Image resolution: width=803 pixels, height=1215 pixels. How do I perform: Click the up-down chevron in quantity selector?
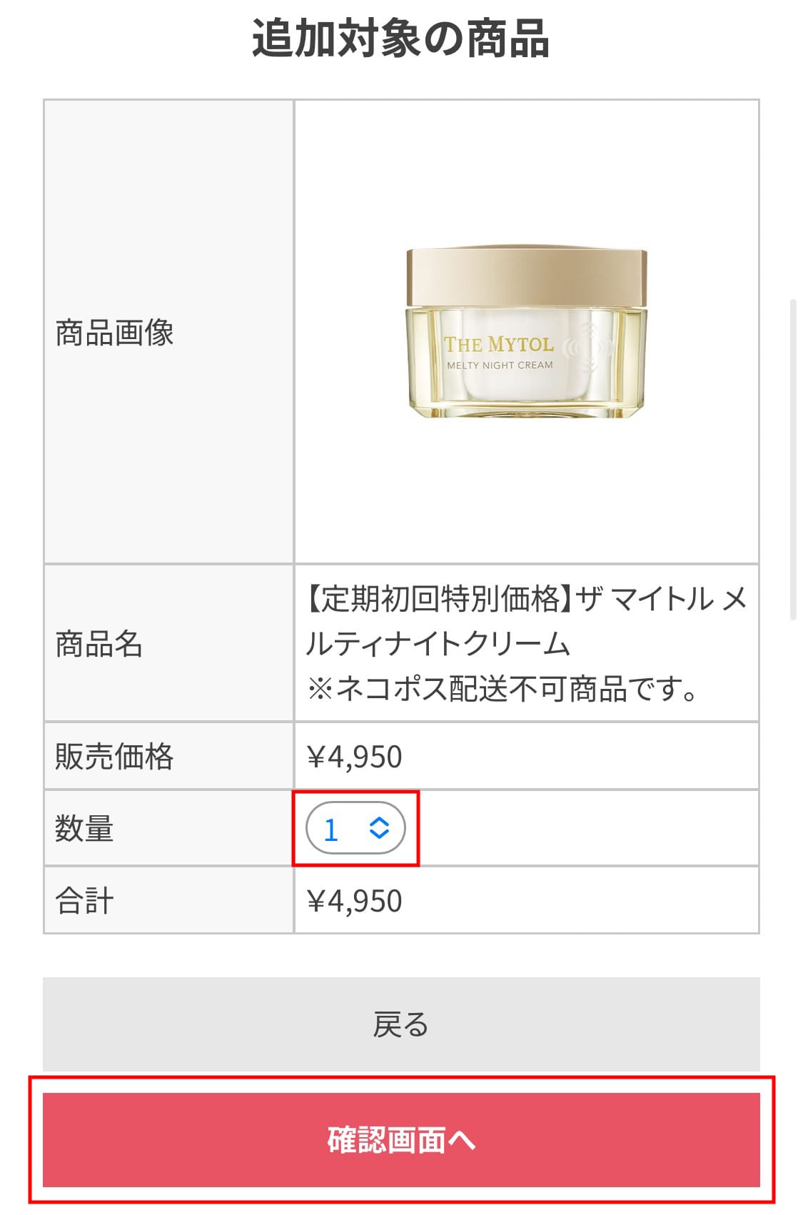(x=379, y=828)
